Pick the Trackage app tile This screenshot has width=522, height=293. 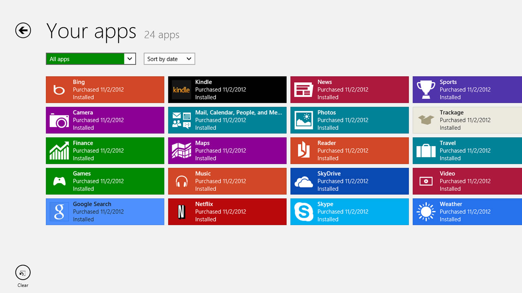click(467, 120)
